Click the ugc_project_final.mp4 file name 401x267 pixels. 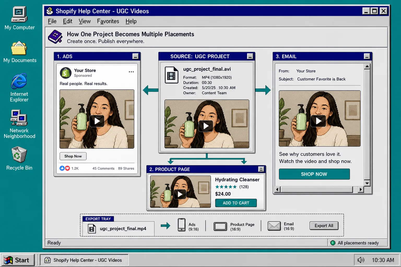coord(123,229)
